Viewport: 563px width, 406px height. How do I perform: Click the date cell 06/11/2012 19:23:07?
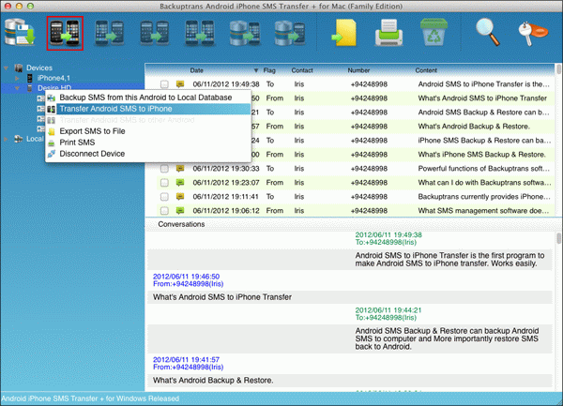226,183
